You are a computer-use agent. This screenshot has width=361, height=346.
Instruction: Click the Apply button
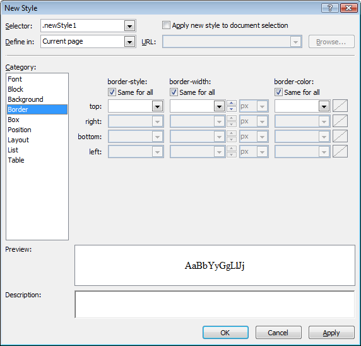click(x=331, y=333)
